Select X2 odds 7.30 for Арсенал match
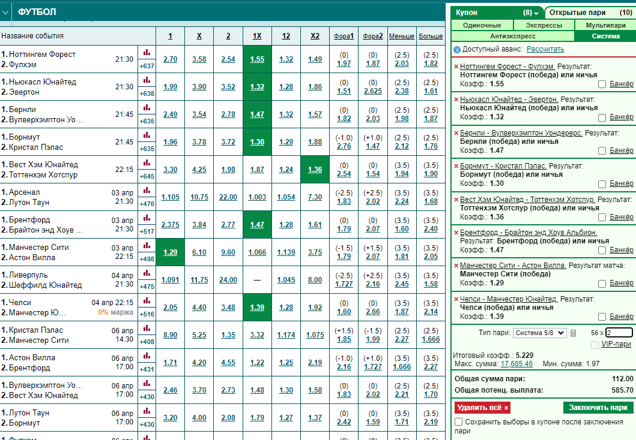Viewport: 636px width, 440px height. click(x=315, y=197)
